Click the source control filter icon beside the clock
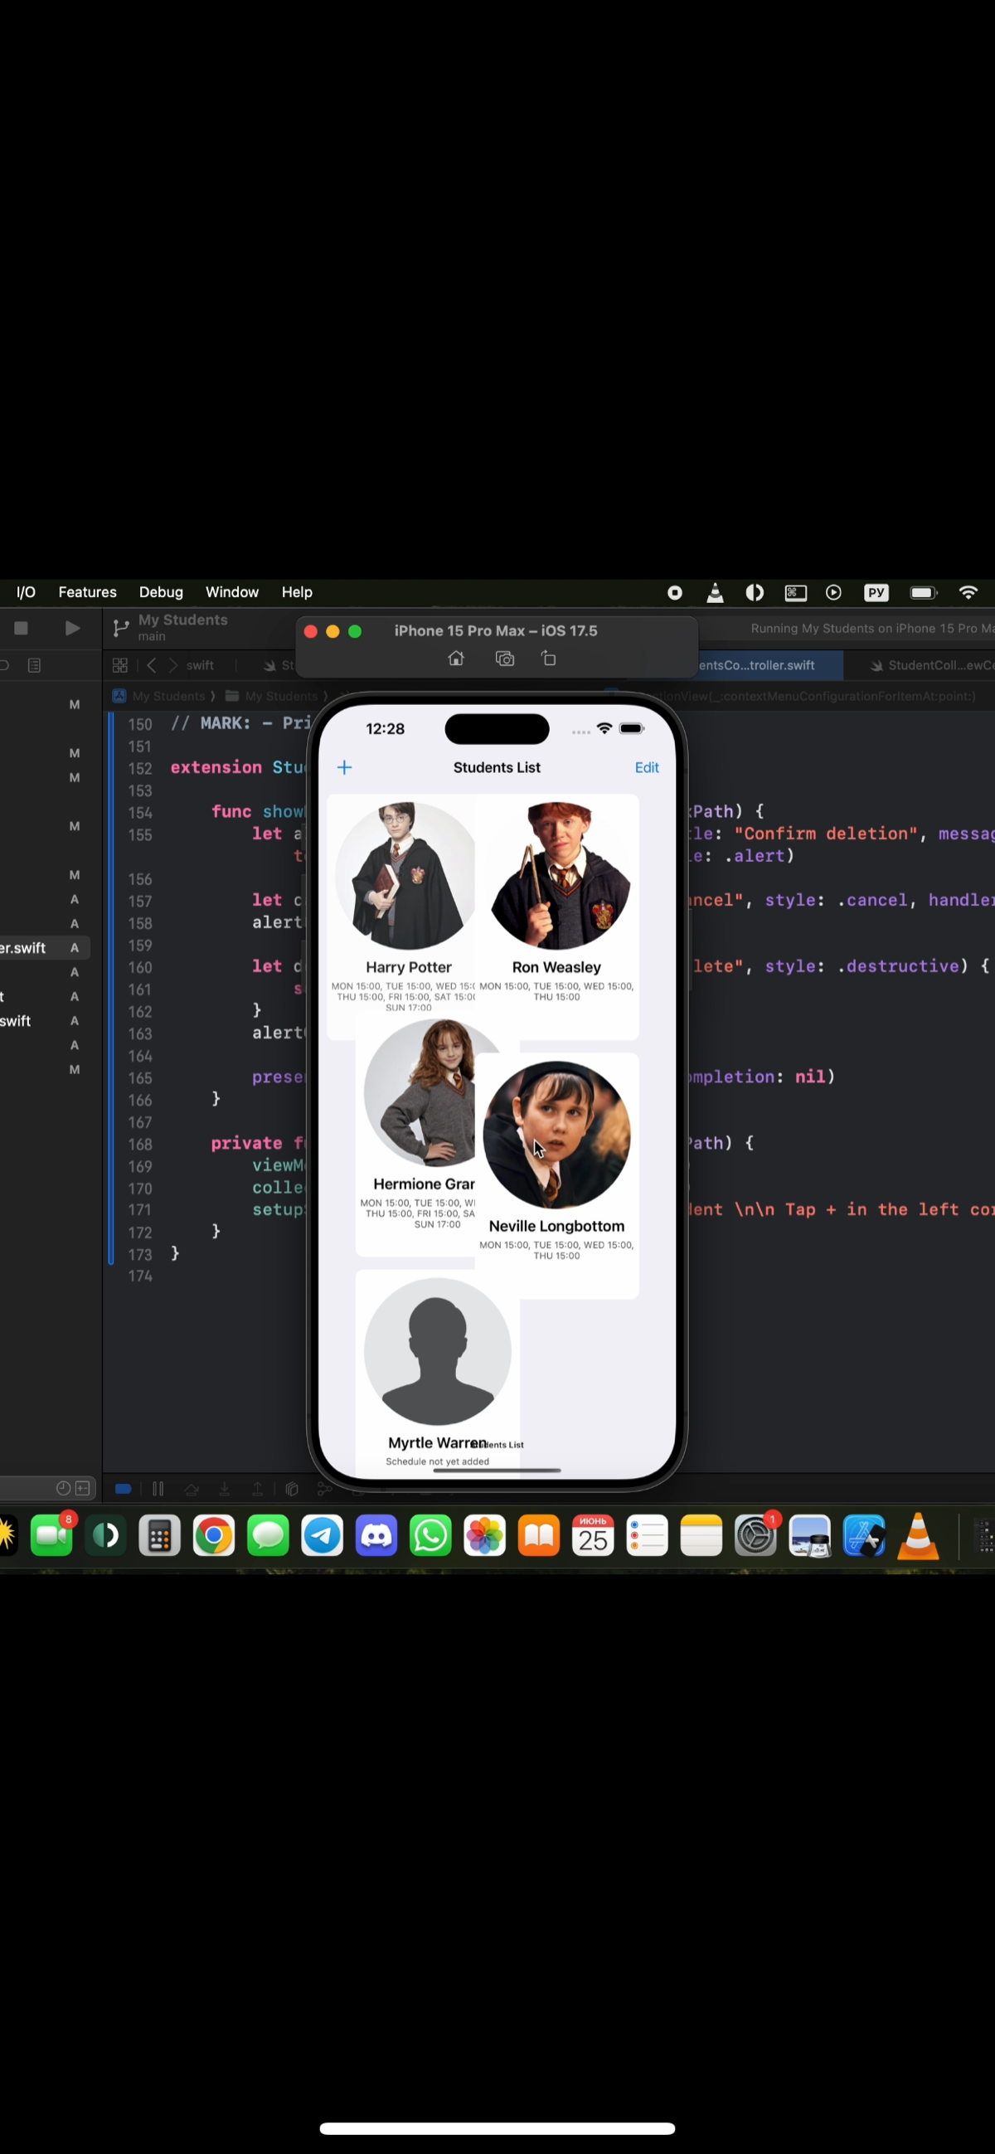Image resolution: width=995 pixels, height=2154 pixels. (83, 1488)
